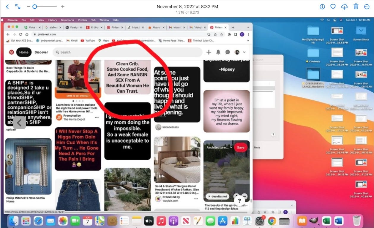Screen dimensions: 374x228
Task: Click the Chrome home icon
Action: pos(27,34)
